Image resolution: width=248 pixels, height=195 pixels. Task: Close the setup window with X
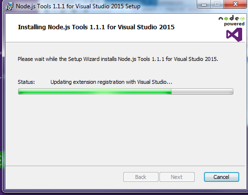(235, 4)
